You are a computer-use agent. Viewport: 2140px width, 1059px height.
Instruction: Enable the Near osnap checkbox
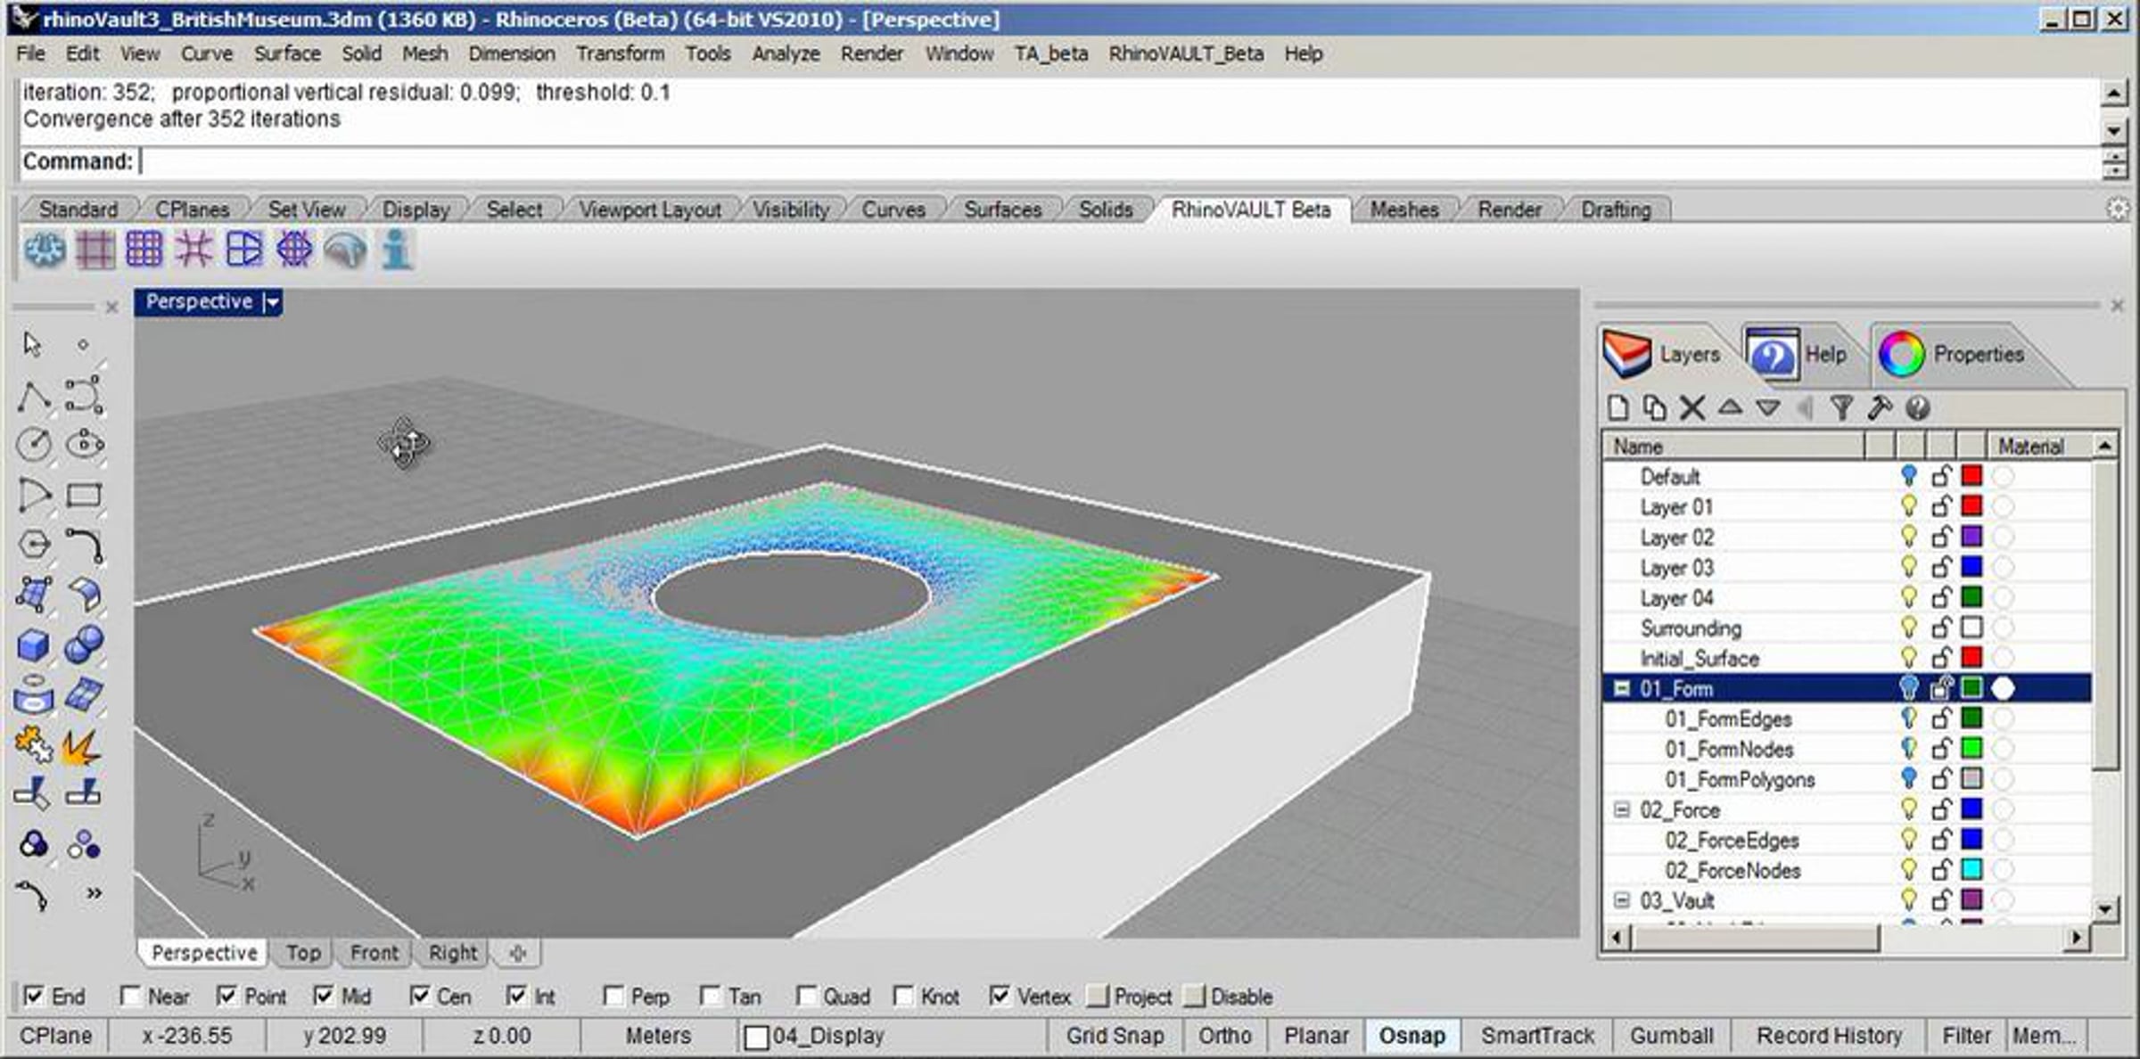tap(131, 996)
